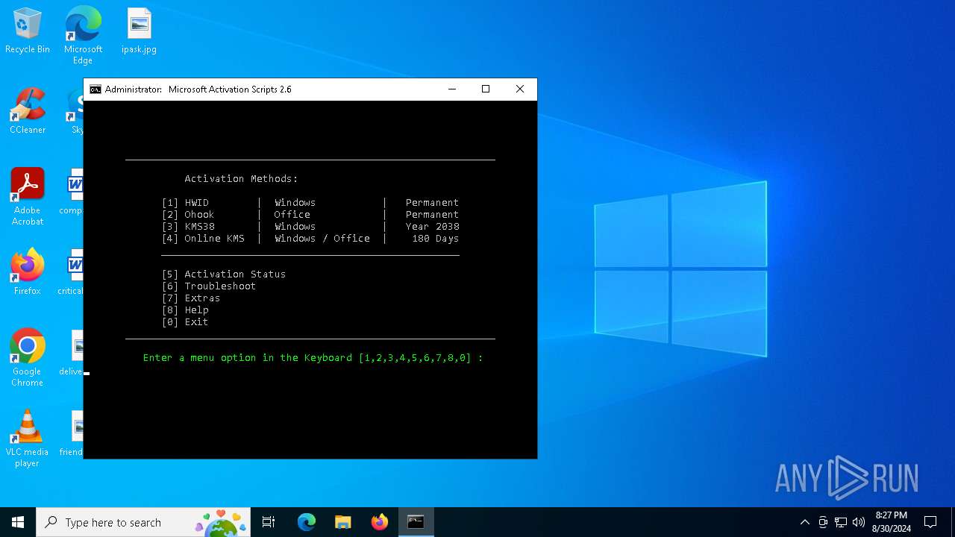Open File Explorer from the taskbar

343,522
